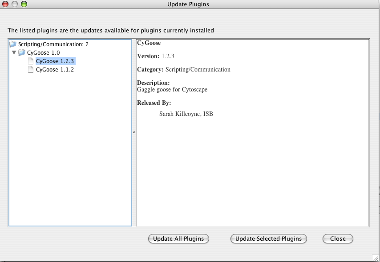
Task: Click the Sarah Killcoyne, ISB author text
Action: point(186,114)
